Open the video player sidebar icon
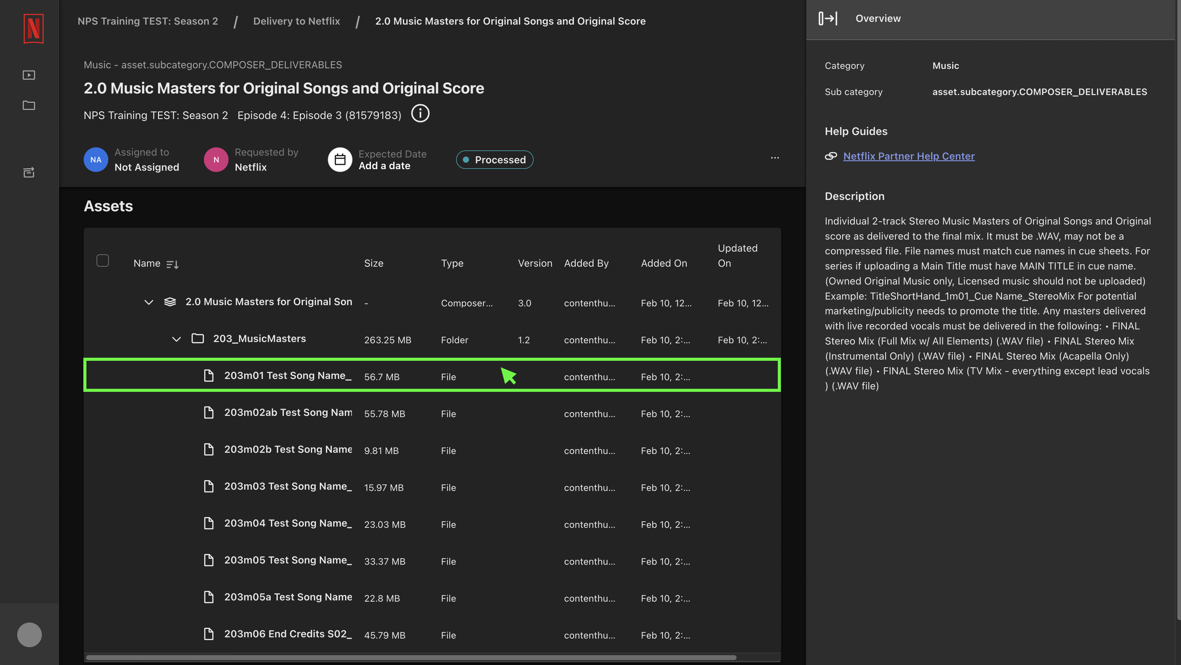This screenshot has width=1181, height=665. (29, 75)
